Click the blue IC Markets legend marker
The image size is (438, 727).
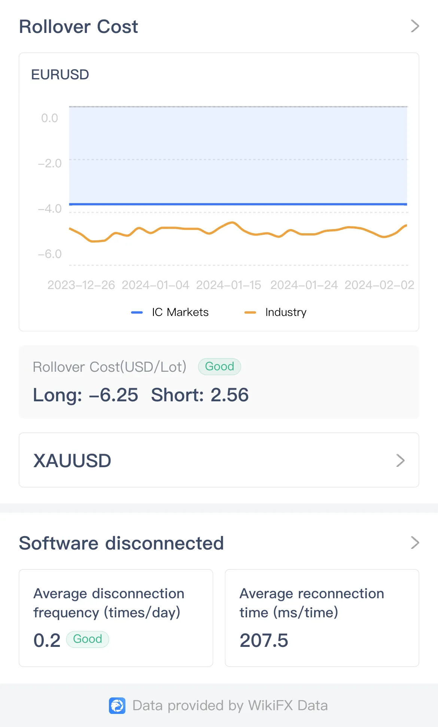pos(137,312)
